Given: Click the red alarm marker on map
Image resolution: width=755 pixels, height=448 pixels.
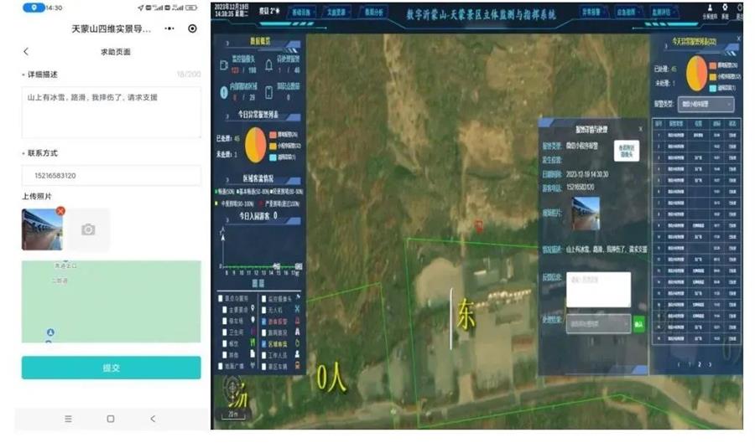Looking at the screenshot, I should [479, 226].
